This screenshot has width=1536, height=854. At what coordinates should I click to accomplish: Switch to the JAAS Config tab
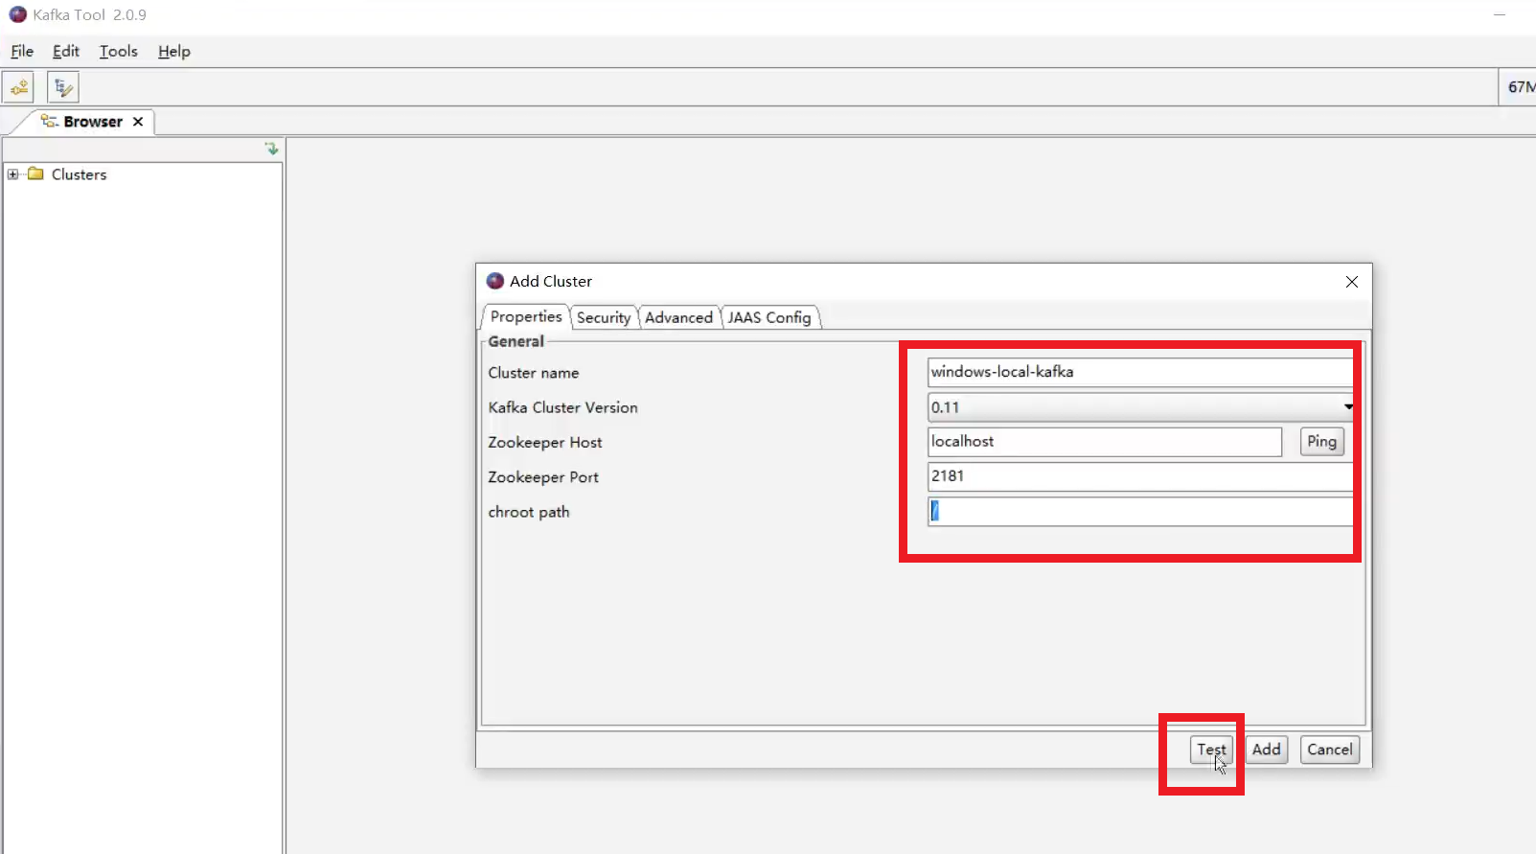point(769,317)
